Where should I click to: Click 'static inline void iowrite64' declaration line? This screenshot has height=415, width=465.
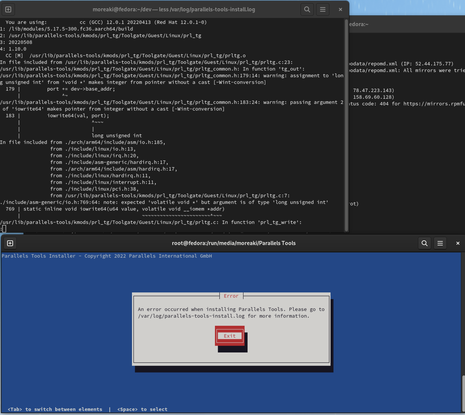click(x=124, y=209)
